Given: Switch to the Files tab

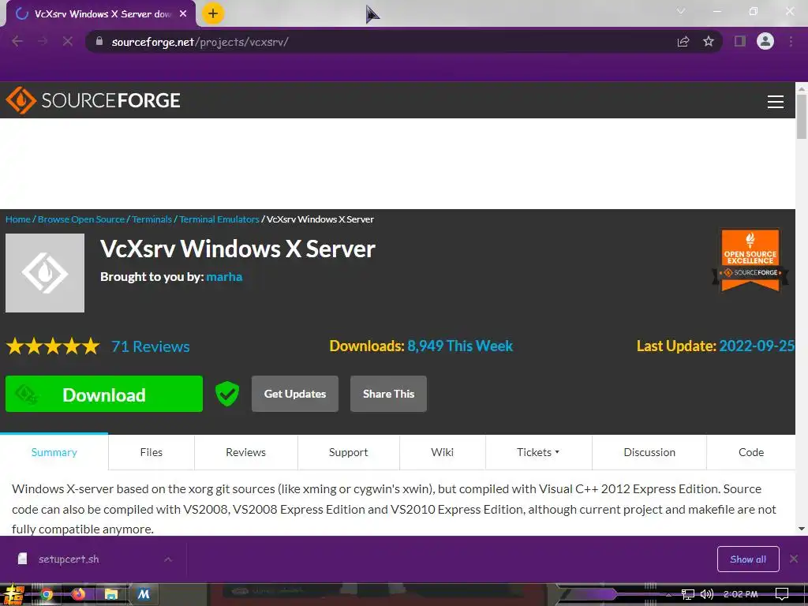Looking at the screenshot, I should tap(151, 452).
